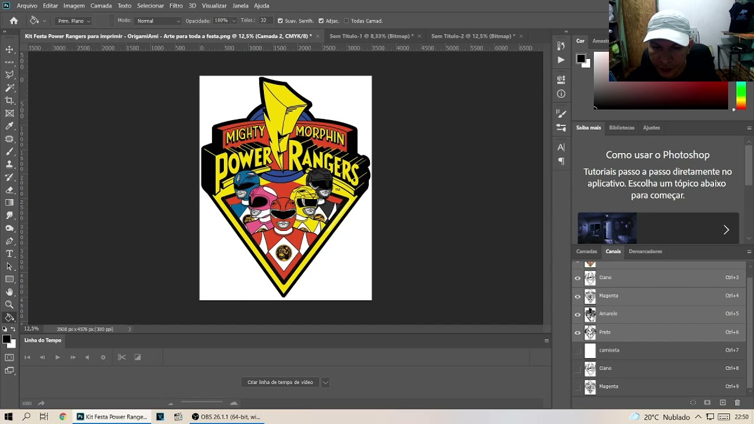Open the Paragraph panel icon
This screenshot has height=424, width=754.
(x=561, y=161)
